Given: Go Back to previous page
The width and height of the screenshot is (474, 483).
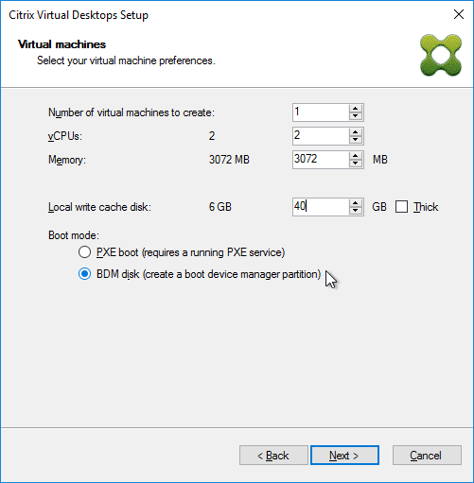Looking at the screenshot, I should (x=273, y=456).
